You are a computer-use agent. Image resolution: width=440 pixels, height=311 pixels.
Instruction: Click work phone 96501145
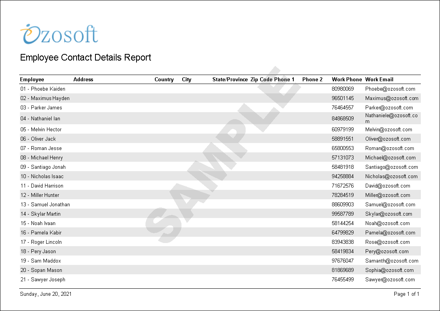pos(343,98)
